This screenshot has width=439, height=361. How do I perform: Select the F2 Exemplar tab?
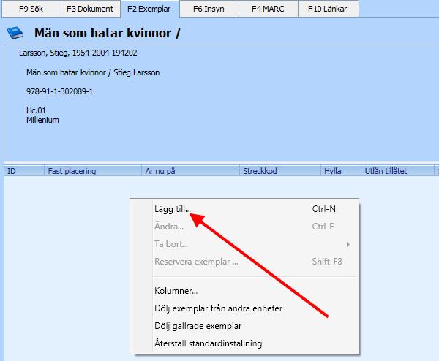tap(149, 9)
